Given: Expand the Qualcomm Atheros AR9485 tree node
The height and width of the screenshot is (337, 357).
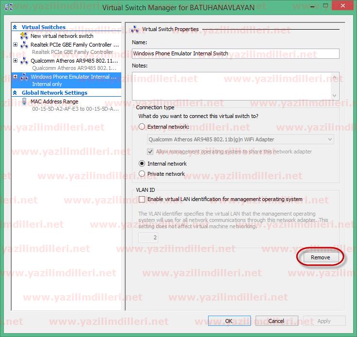Looking at the screenshot, I should click(15, 60).
